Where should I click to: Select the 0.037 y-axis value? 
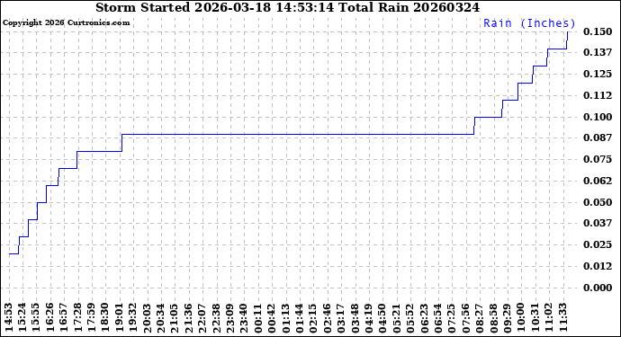point(598,223)
